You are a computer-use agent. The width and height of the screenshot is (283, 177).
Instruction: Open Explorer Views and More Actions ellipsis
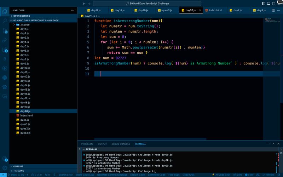73,10
